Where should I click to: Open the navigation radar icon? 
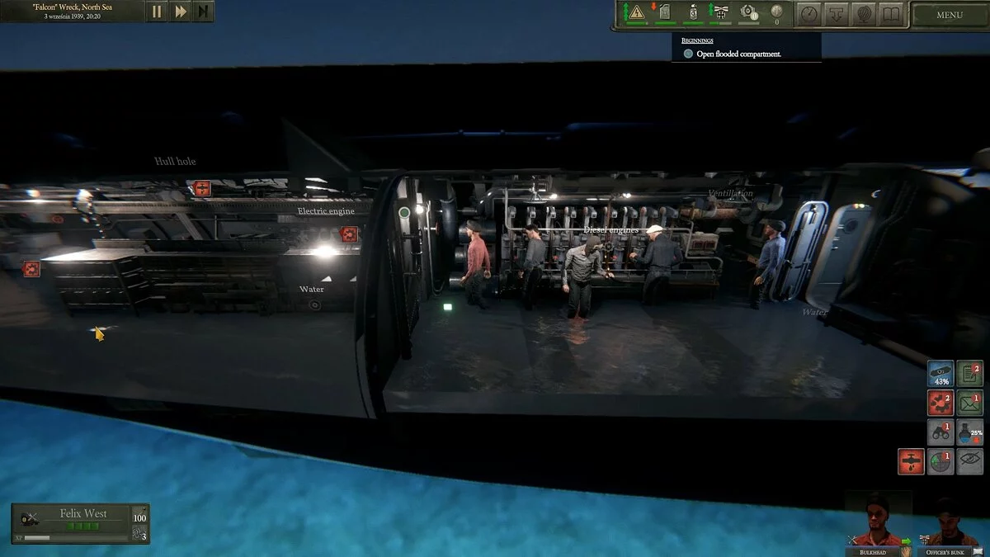(x=940, y=460)
